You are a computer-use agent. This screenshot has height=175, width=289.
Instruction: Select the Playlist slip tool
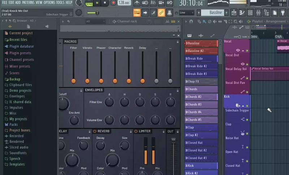pyautogui.click(x=220, y=22)
